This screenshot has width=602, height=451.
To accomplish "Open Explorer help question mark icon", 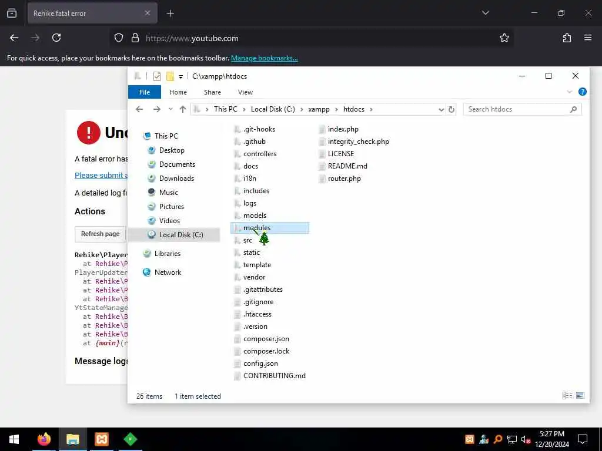I will click(x=582, y=92).
